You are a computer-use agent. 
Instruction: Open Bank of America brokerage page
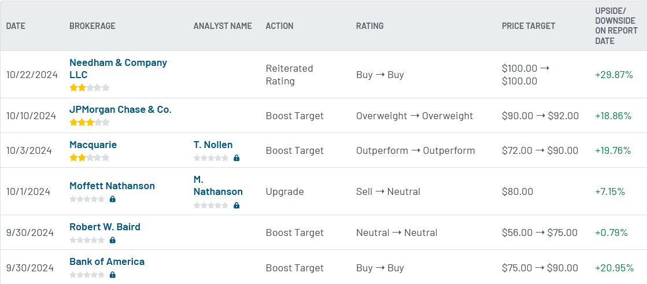point(107,261)
